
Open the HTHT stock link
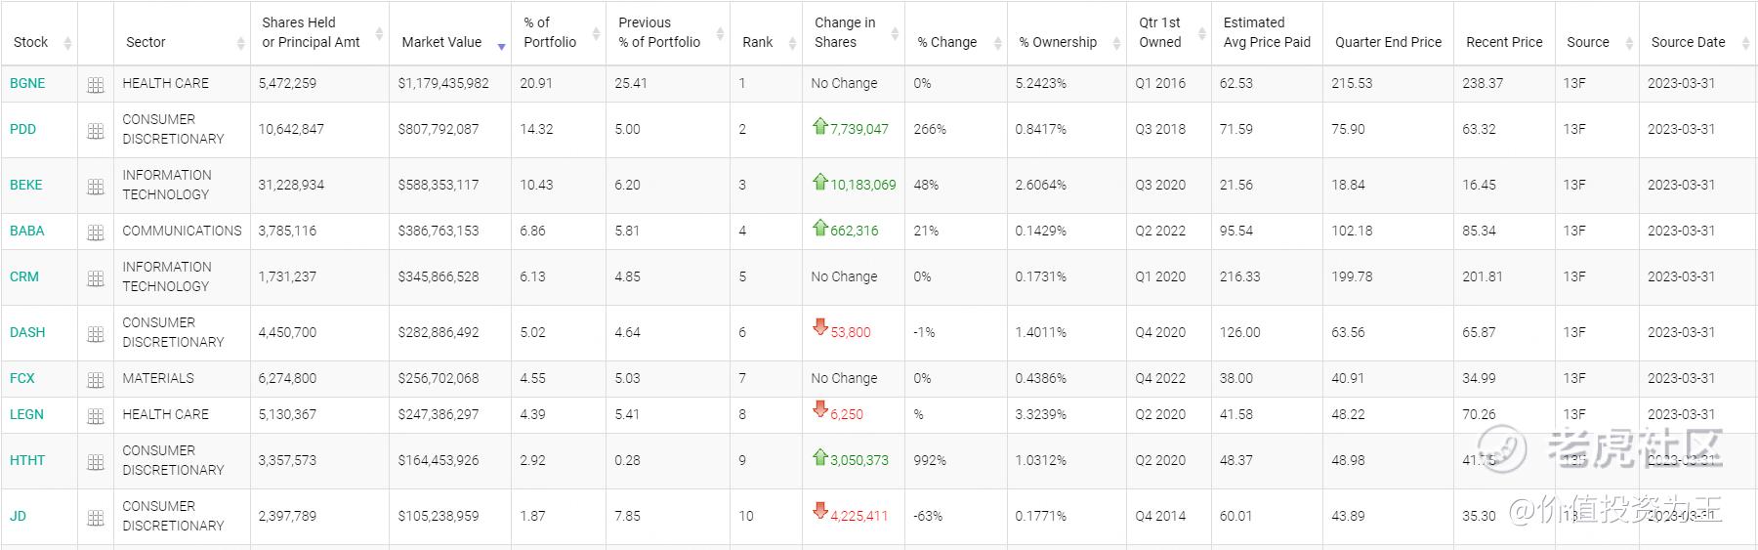(27, 460)
